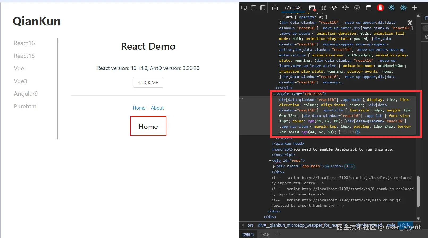Viewport: 428px width, 238px height.
Task: Click the DOM tree scroll-up arrow
Action: 418,16
